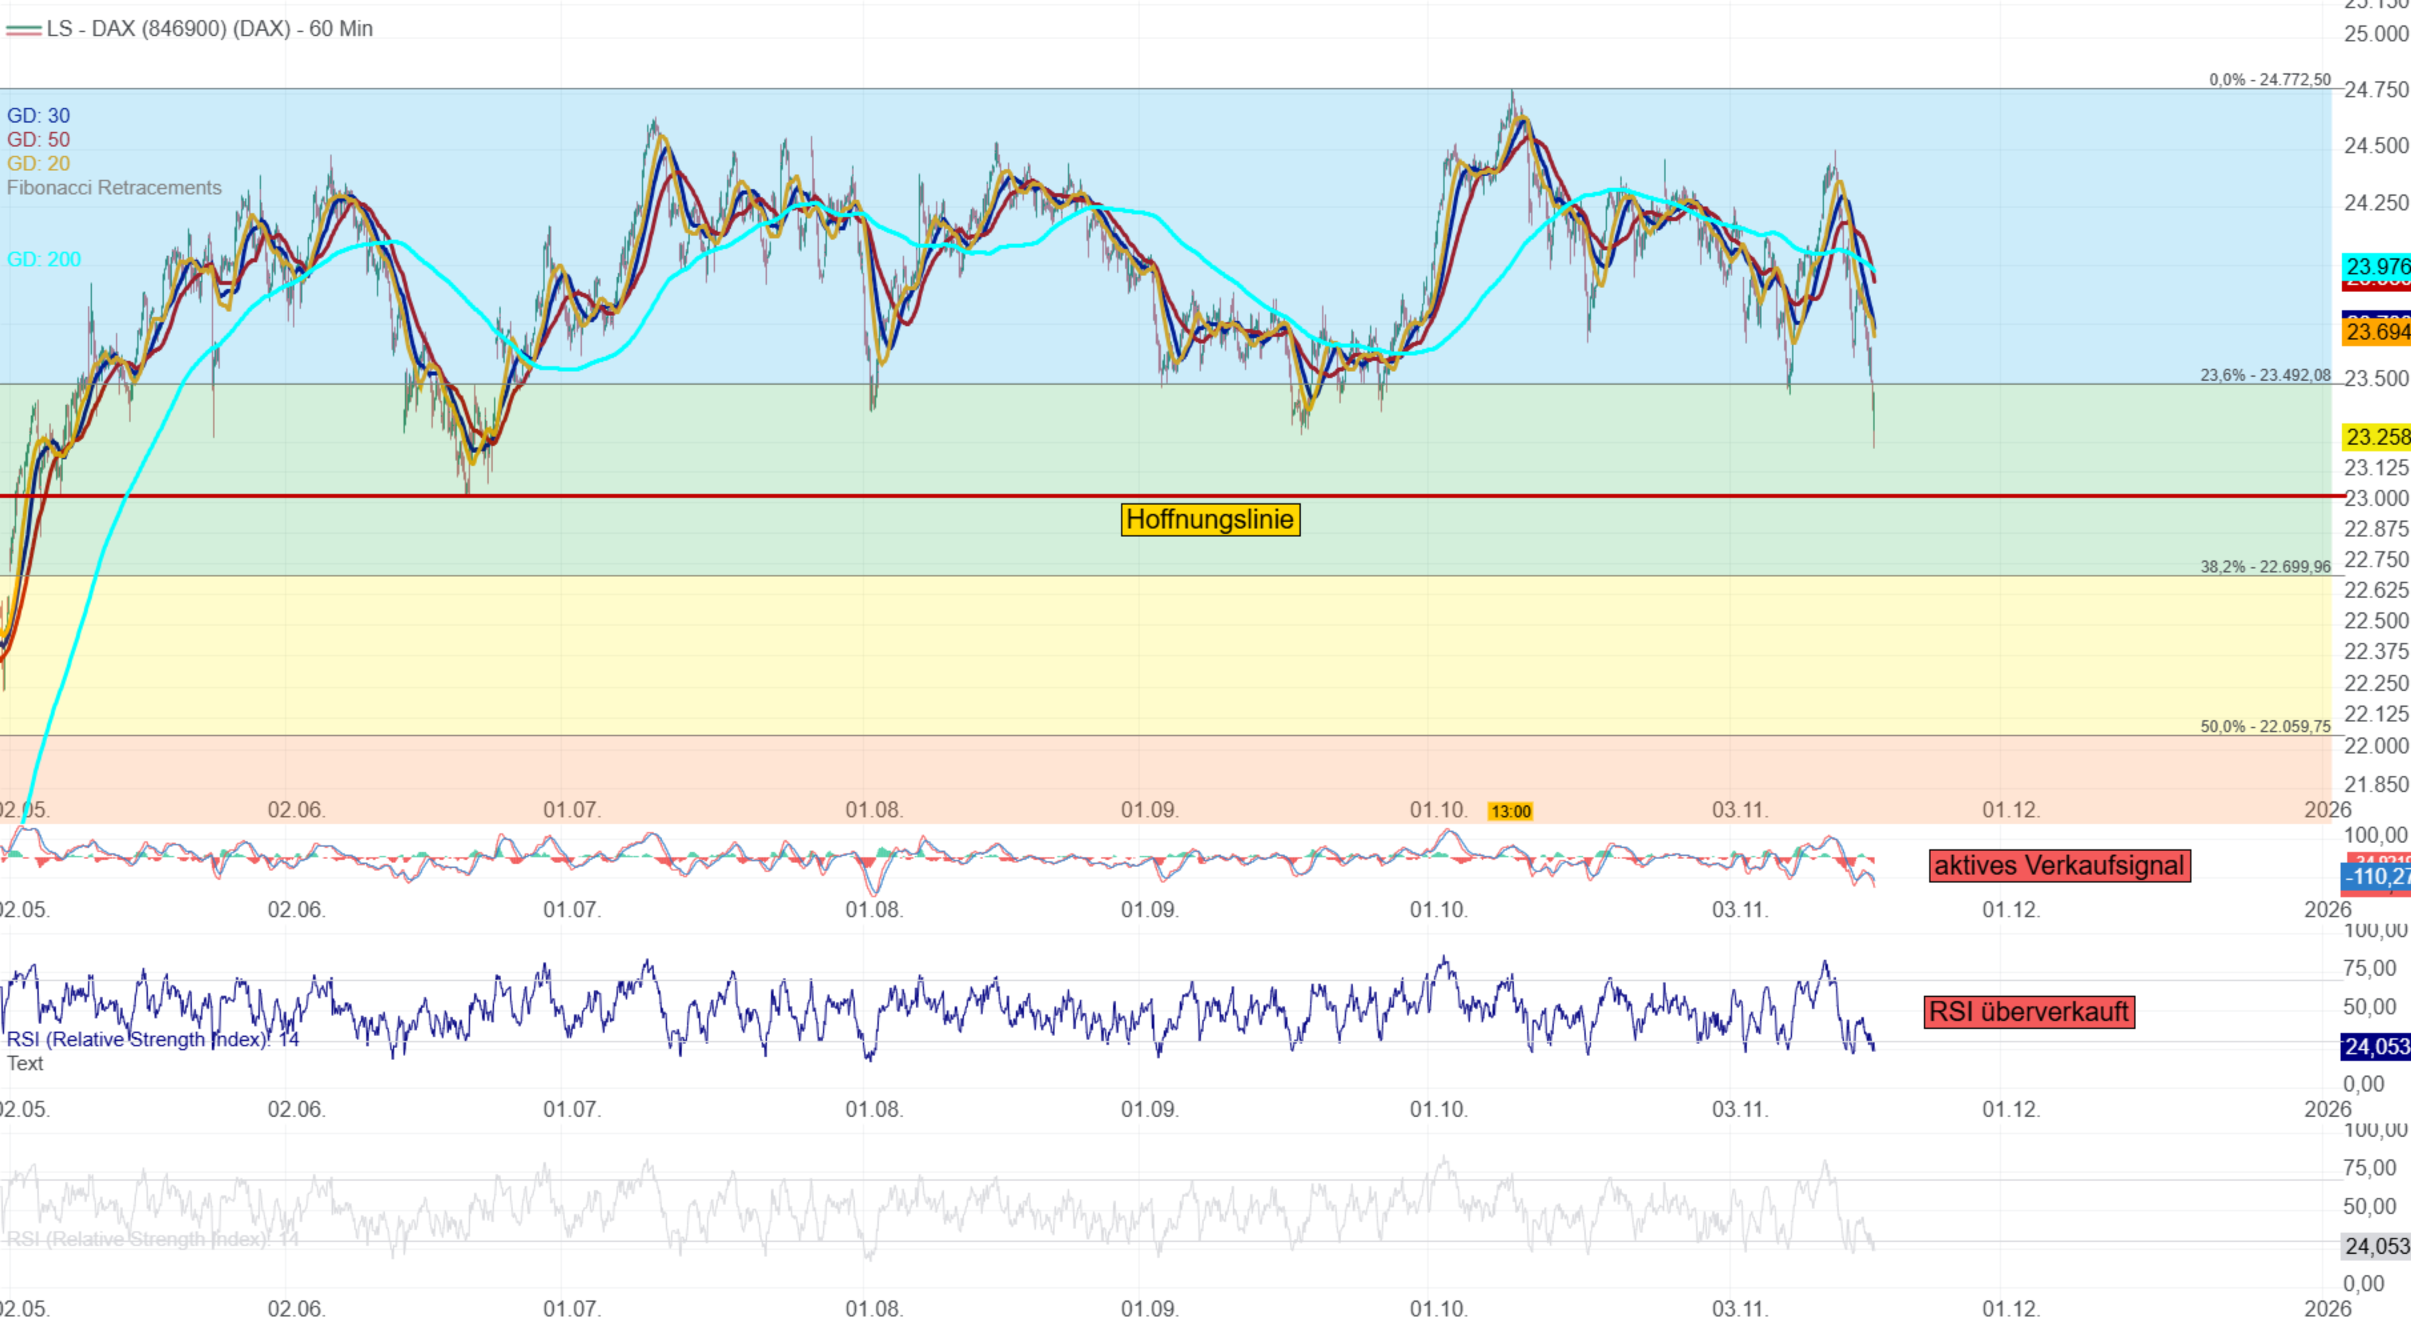Viewport: 2411px width, 1323px height.
Task: Click the GD: 30 legend label
Action: coord(39,116)
